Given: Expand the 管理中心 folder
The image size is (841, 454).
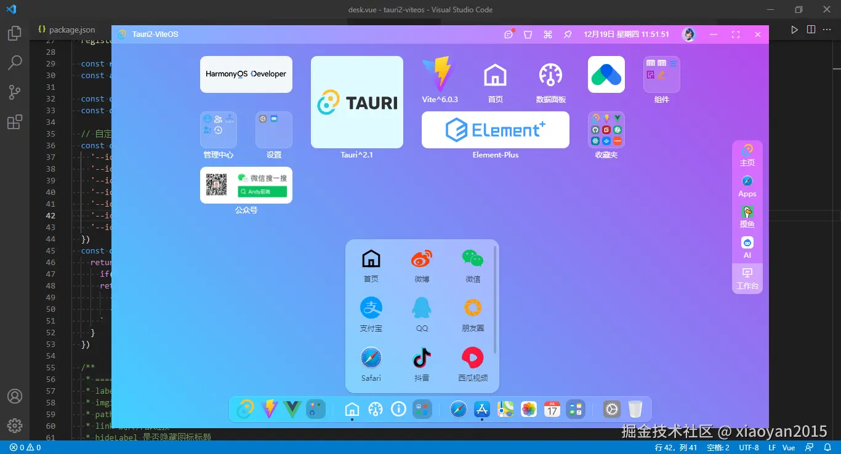Looking at the screenshot, I should pyautogui.click(x=218, y=130).
